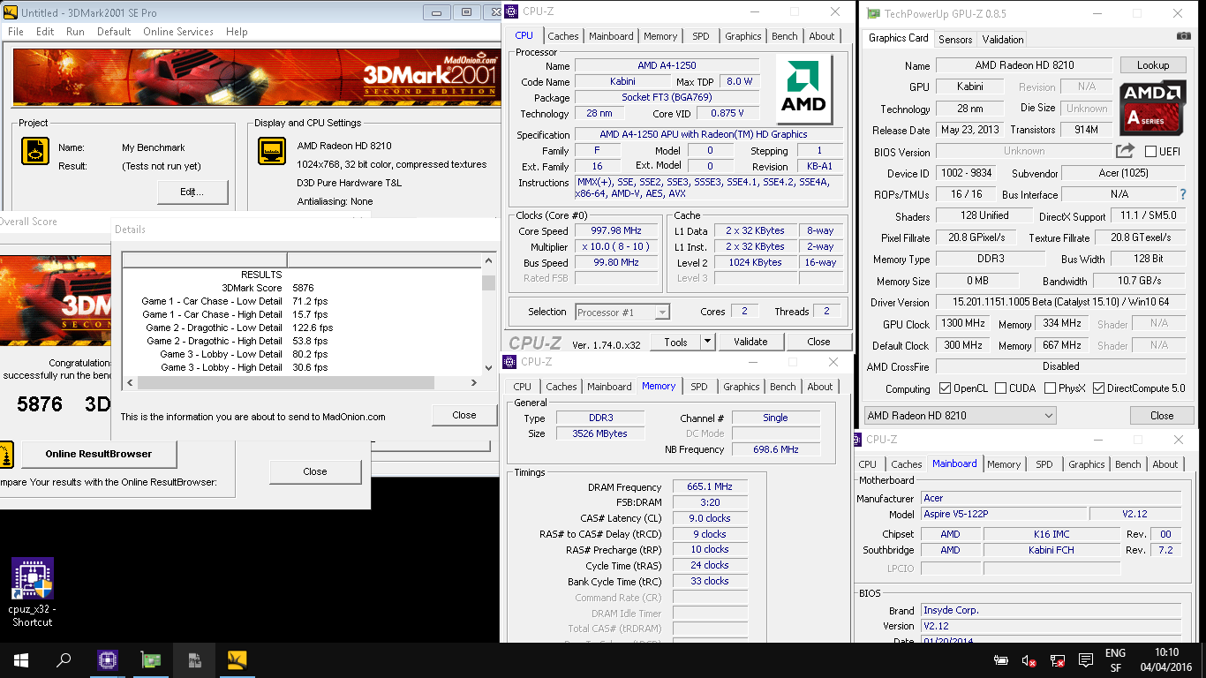Switch to GPU-Z in the taskbar

pyautogui.click(x=151, y=660)
